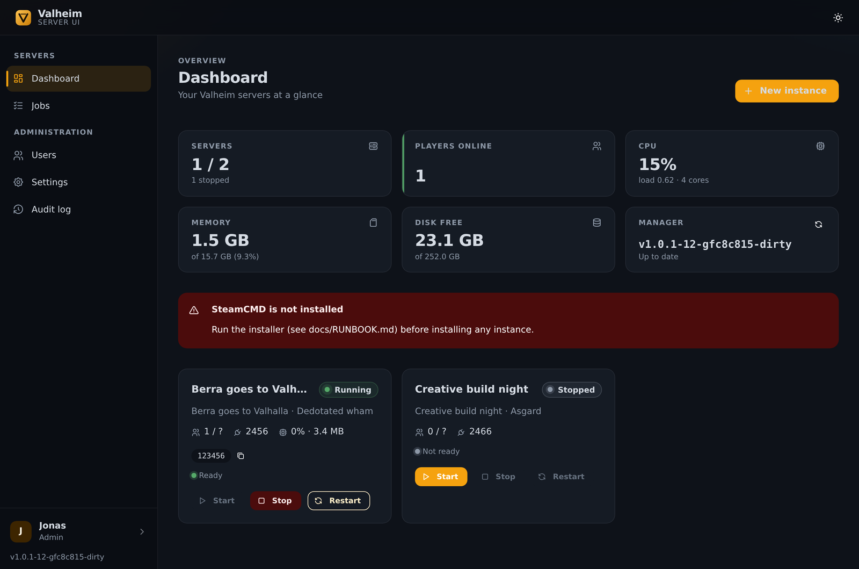Click the database icon in Disk Free card
This screenshot has width=859, height=569.
pos(596,222)
